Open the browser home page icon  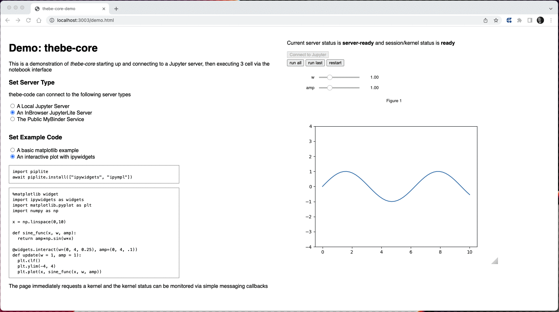pos(39,20)
